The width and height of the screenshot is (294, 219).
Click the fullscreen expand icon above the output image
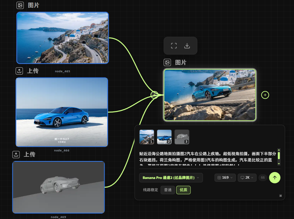coord(174,46)
